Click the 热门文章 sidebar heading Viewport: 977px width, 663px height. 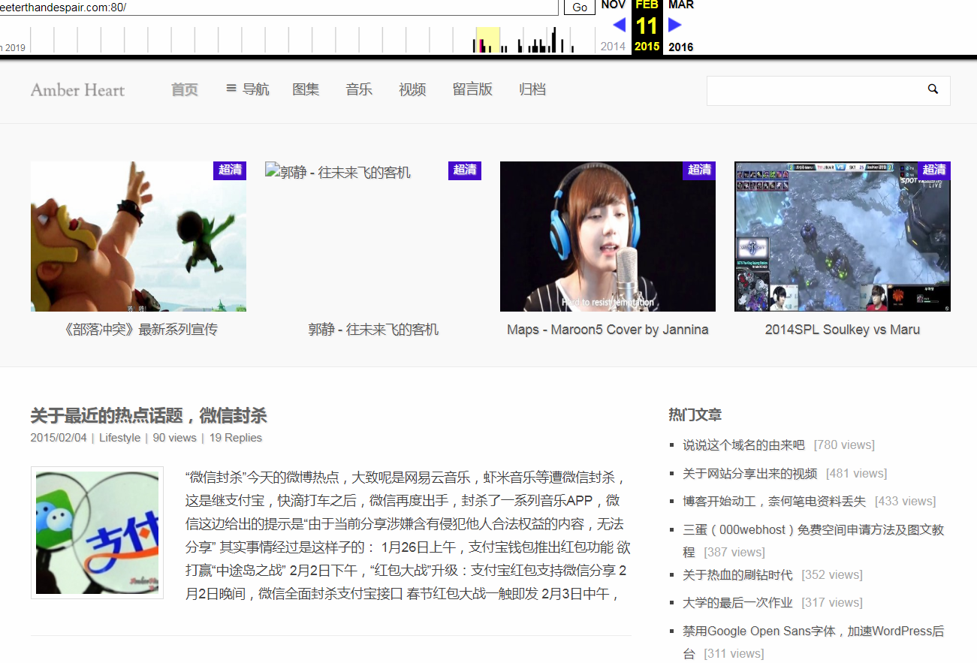pos(695,414)
